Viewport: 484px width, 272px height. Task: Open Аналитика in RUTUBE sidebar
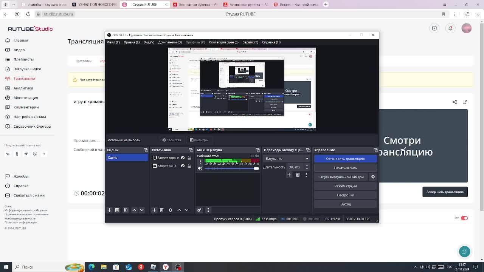click(x=23, y=88)
